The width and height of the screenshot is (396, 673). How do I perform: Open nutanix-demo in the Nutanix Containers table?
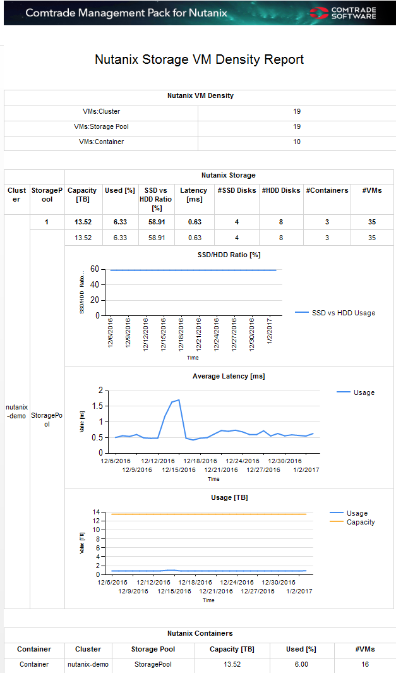click(88, 664)
